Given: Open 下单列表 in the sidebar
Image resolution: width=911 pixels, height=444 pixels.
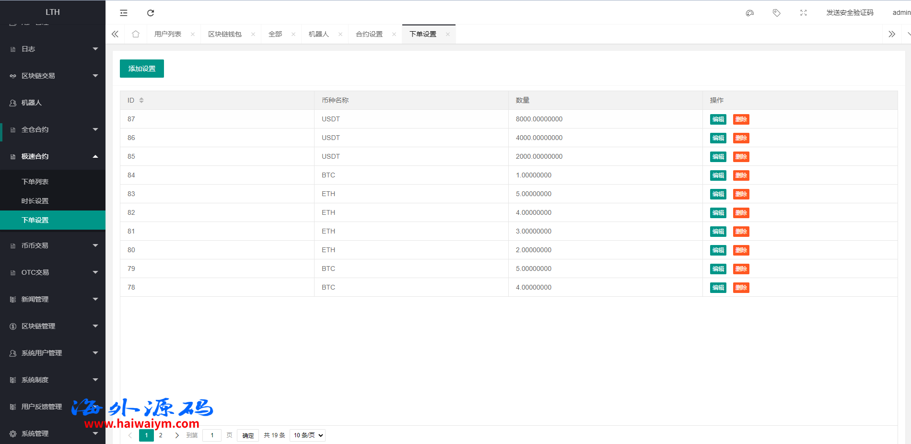Looking at the screenshot, I should tap(35, 182).
